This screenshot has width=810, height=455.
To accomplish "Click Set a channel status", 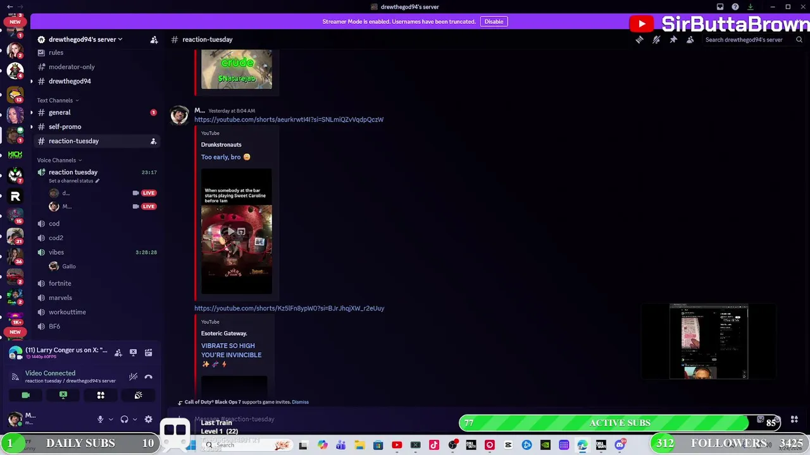I will pyautogui.click(x=74, y=181).
